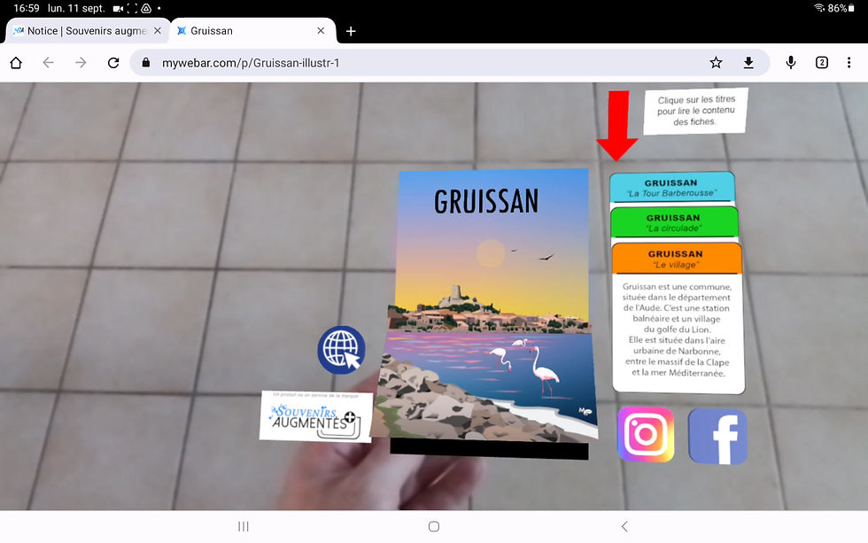
Task: Open a new tab with plus button
Action: click(351, 31)
